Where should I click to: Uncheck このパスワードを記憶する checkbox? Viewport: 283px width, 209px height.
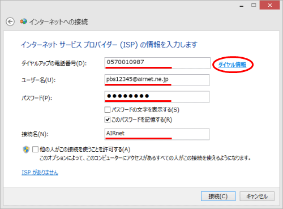click(108, 120)
